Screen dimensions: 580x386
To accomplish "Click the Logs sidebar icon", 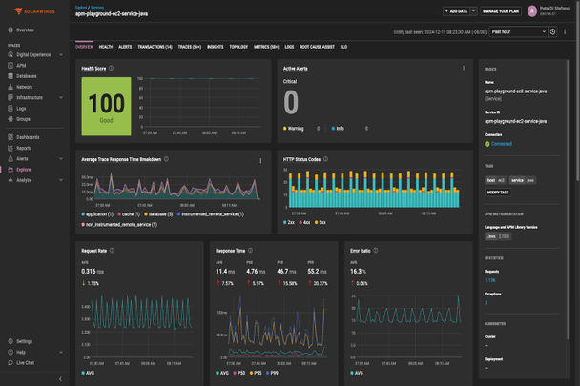I will tap(10, 109).
